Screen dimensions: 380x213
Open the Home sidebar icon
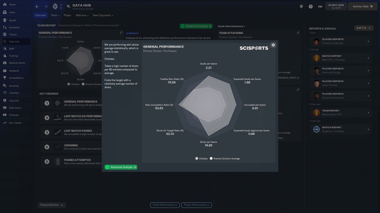[5, 4]
